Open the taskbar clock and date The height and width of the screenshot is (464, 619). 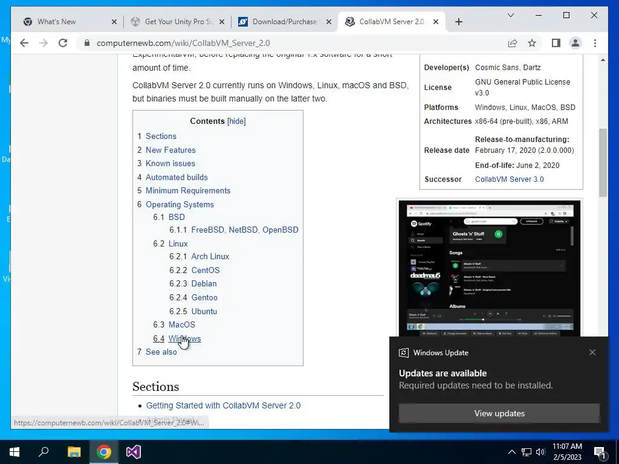pos(567,452)
